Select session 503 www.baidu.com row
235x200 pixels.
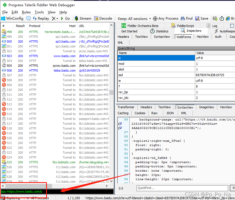[x=55, y=56]
